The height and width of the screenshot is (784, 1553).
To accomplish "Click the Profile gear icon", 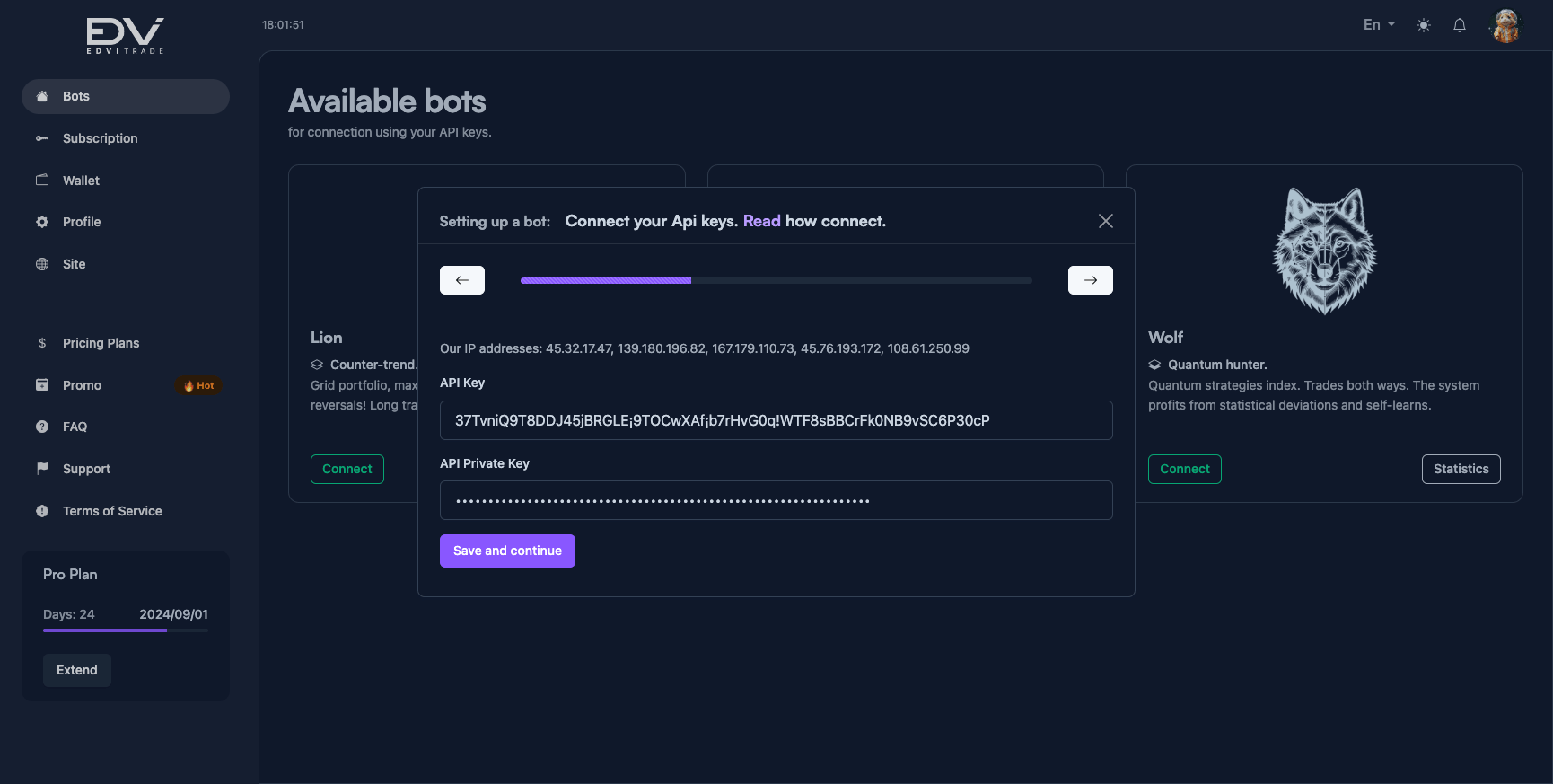I will click(x=42, y=222).
